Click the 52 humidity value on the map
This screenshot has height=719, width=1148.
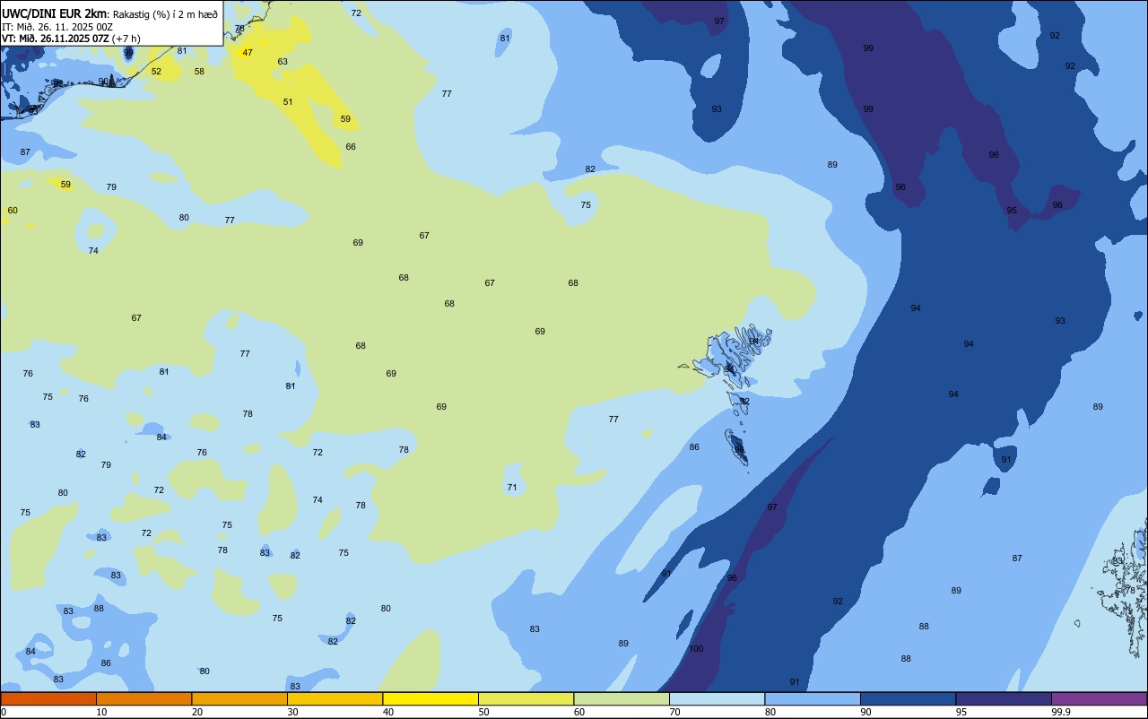pos(156,72)
